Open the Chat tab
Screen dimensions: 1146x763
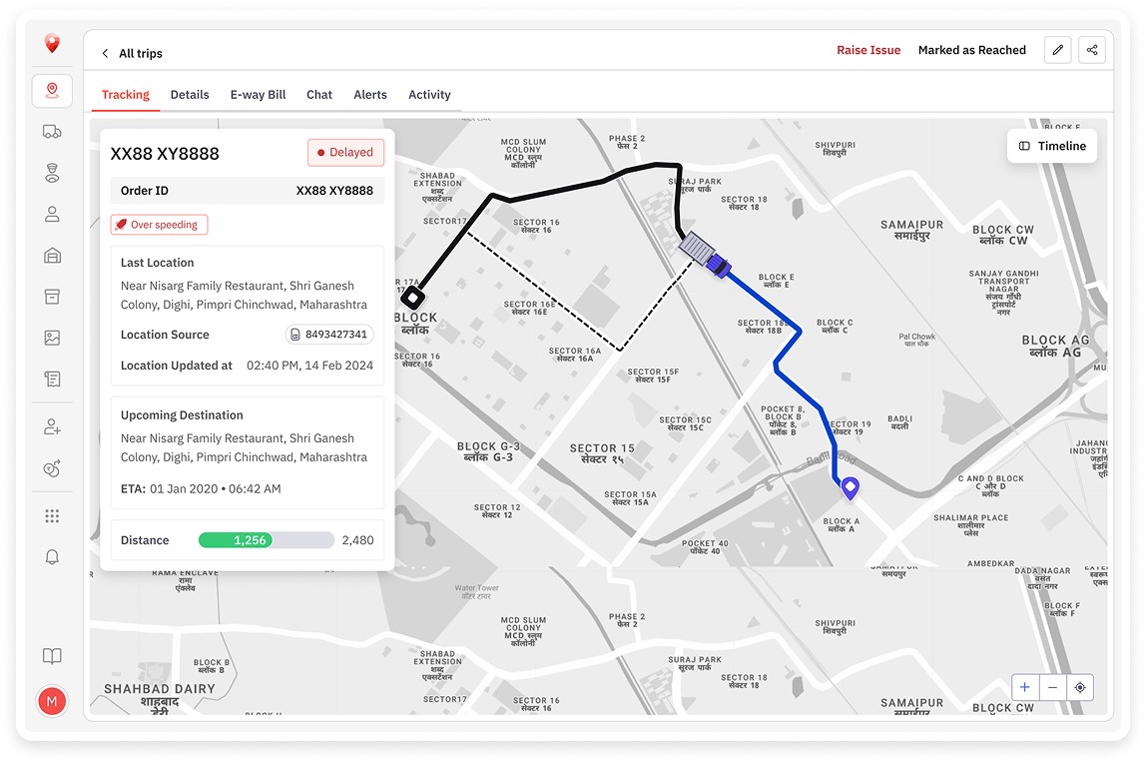319,94
